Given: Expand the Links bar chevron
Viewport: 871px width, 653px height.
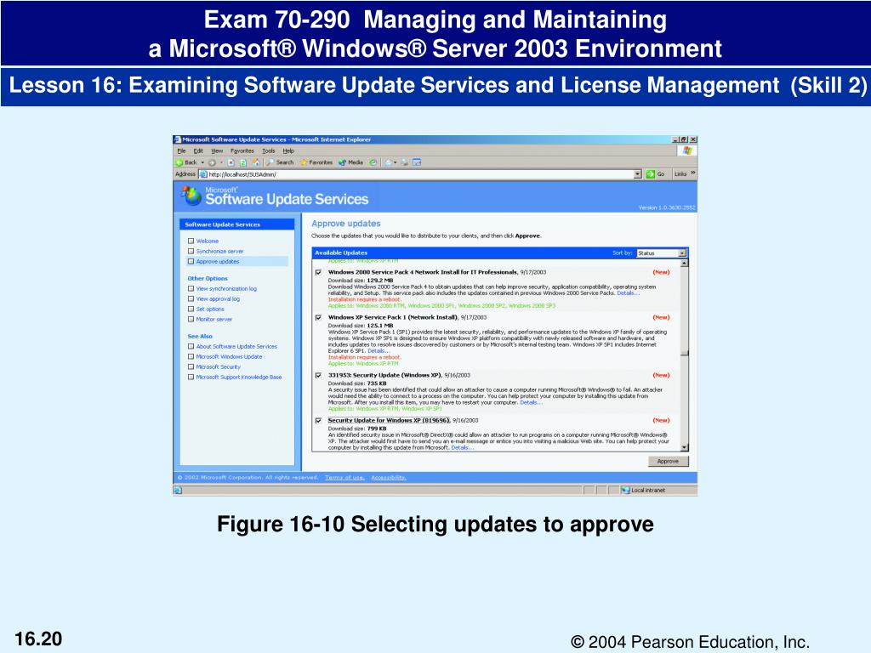Looking at the screenshot, I should 692,173.
